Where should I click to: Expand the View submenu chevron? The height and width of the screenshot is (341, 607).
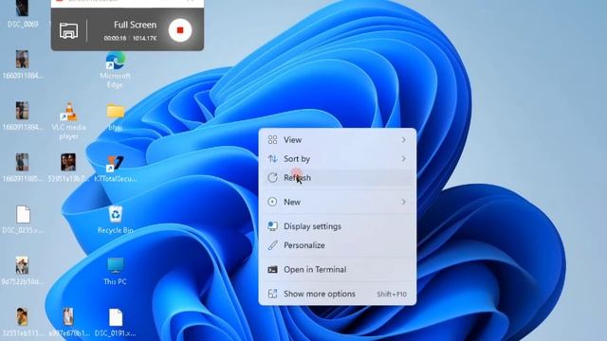pyautogui.click(x=403, y=140)
